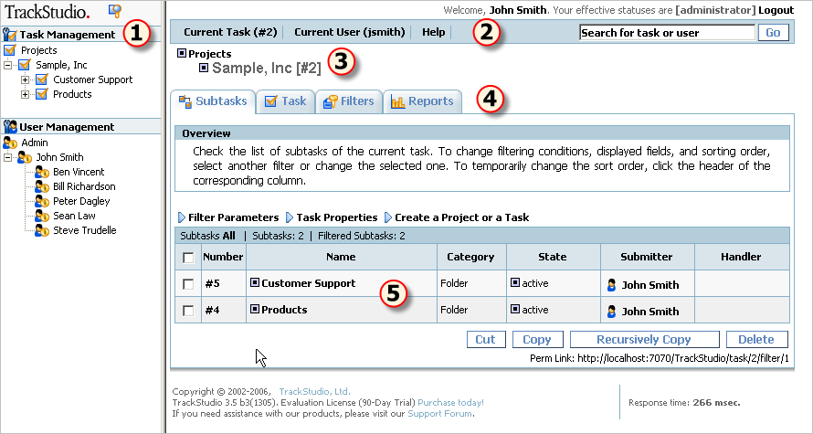
Task: Collapse the John Smith user tree node
Action: pos(8,158)
